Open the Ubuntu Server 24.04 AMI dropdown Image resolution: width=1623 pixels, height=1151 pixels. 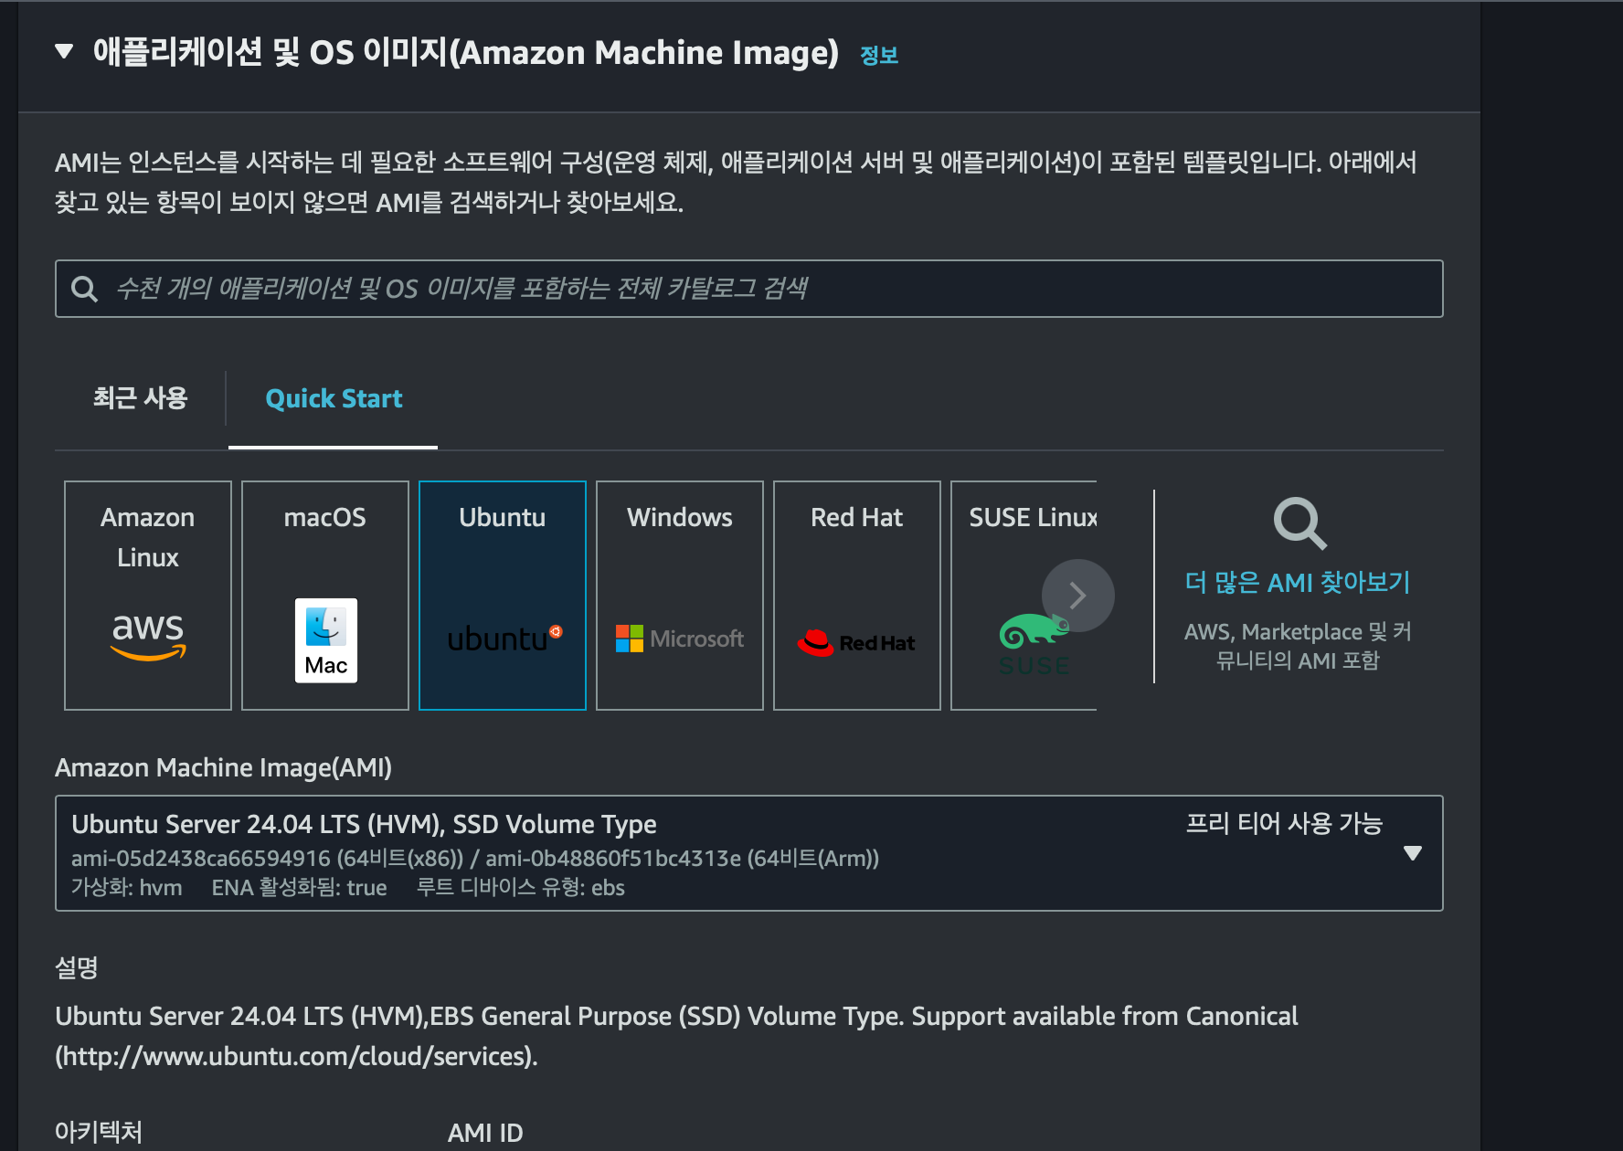point(748,853)
